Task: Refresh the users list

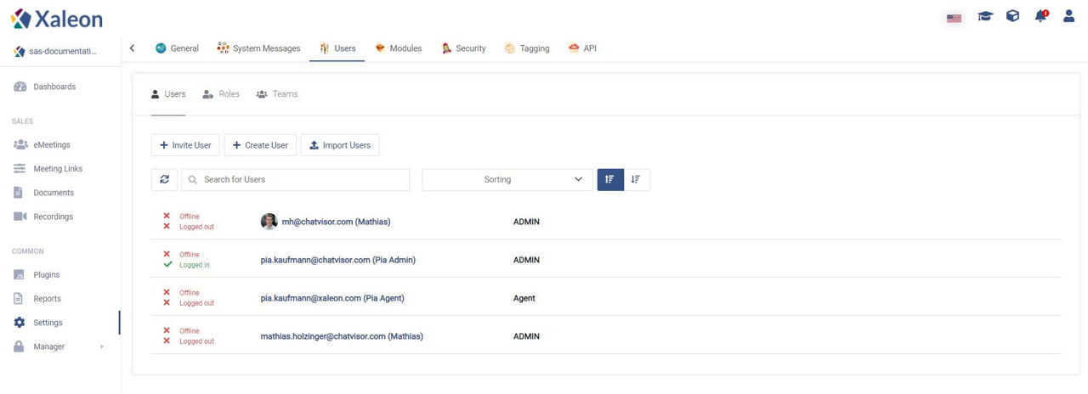Action: [164, 179]
